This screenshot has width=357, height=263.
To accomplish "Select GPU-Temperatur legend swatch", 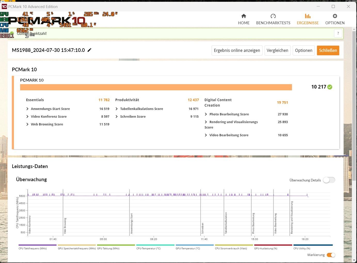I will pos(195,245).
